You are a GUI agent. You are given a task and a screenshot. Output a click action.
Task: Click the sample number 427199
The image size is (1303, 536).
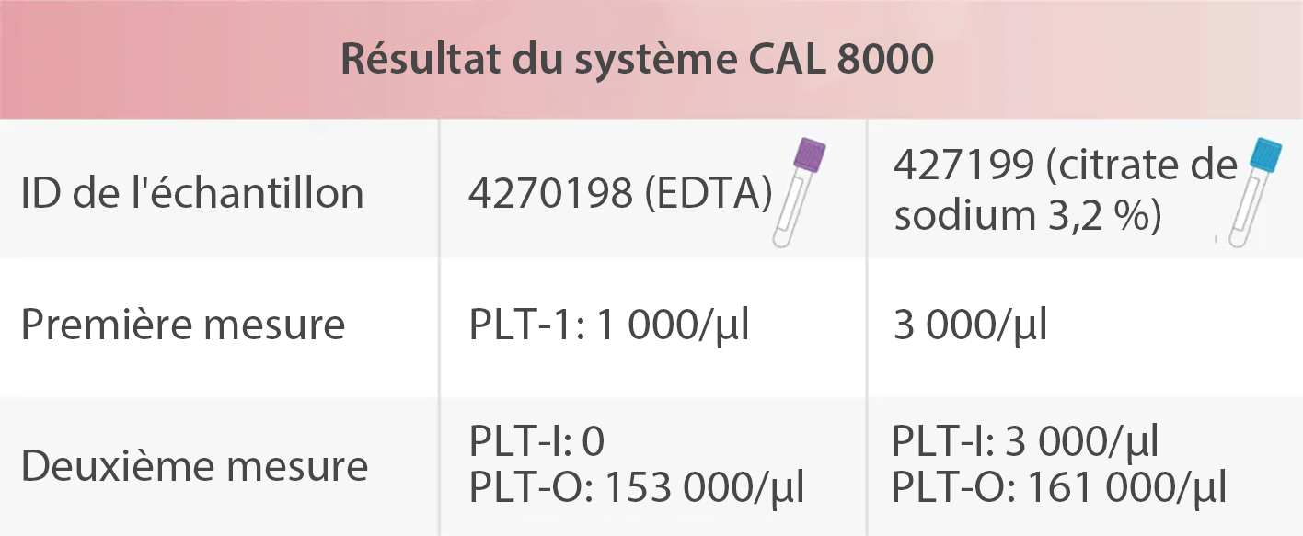tap(961, 166)
